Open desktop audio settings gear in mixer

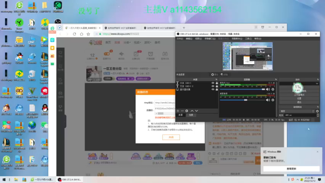(x=273, y=100)
